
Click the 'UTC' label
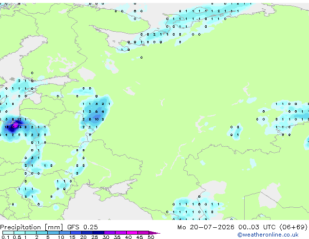click(269, 227)
